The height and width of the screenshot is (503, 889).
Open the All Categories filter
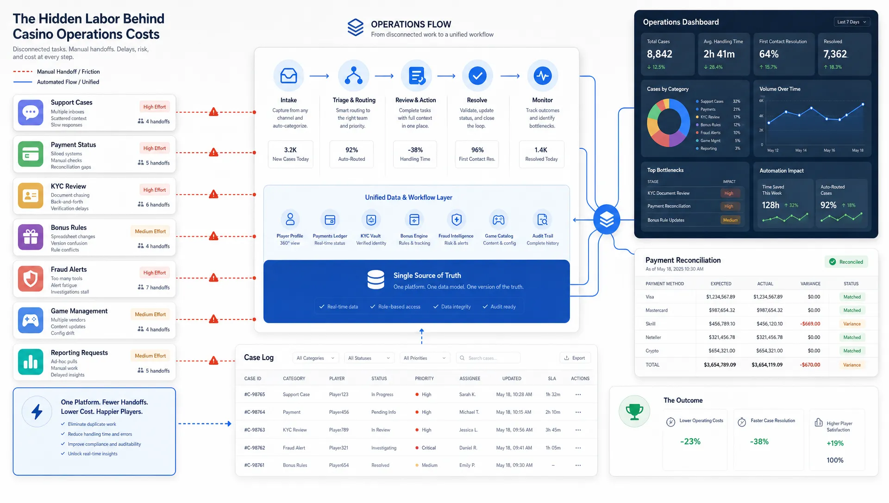tap(315, 358)
